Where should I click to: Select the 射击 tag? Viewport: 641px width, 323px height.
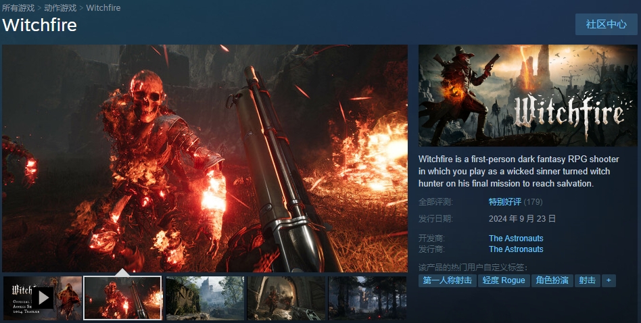(x=587, y=280)
